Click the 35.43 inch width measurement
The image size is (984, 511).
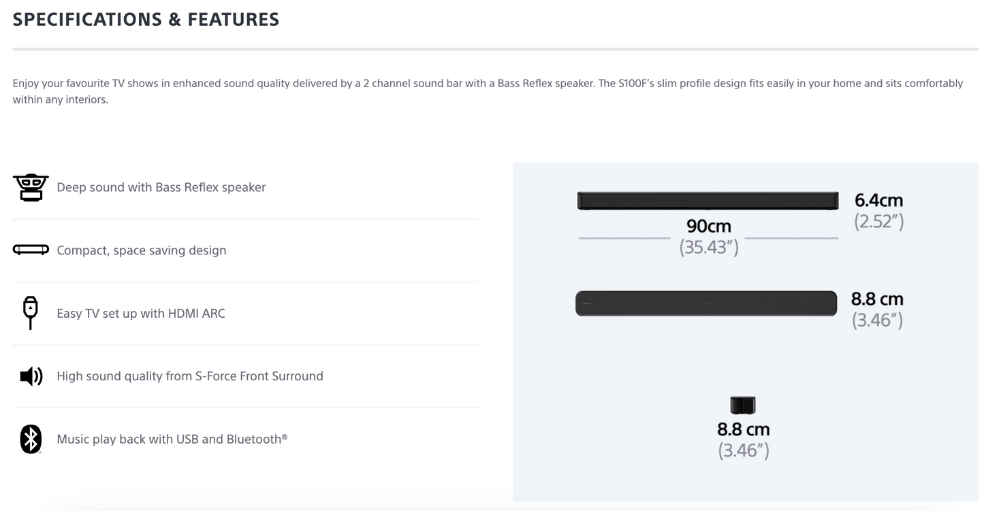(708, 247)
